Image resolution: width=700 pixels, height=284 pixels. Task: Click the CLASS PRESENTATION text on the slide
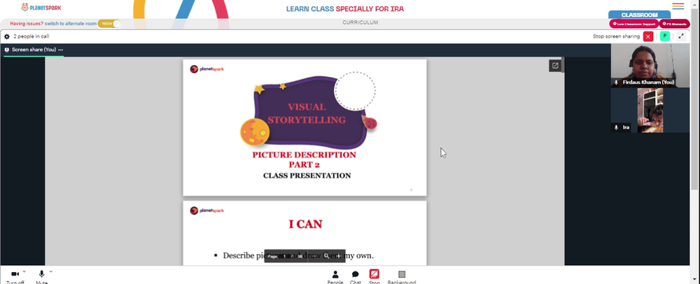tap(307, 176)
